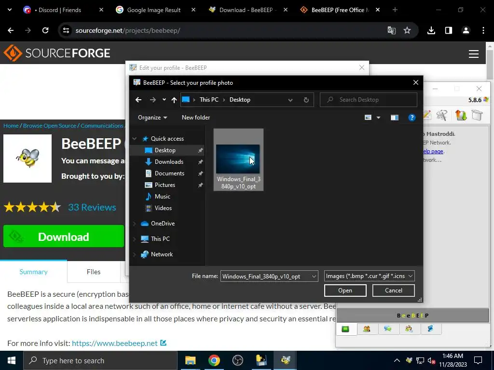Collapse the Quick access tree node
494x370 pixels.
[135, 139]
